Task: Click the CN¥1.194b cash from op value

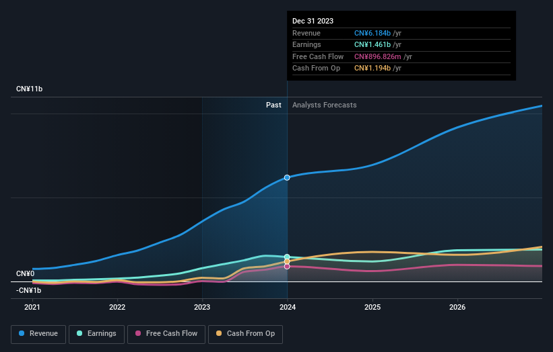Action: coord(372,69)
